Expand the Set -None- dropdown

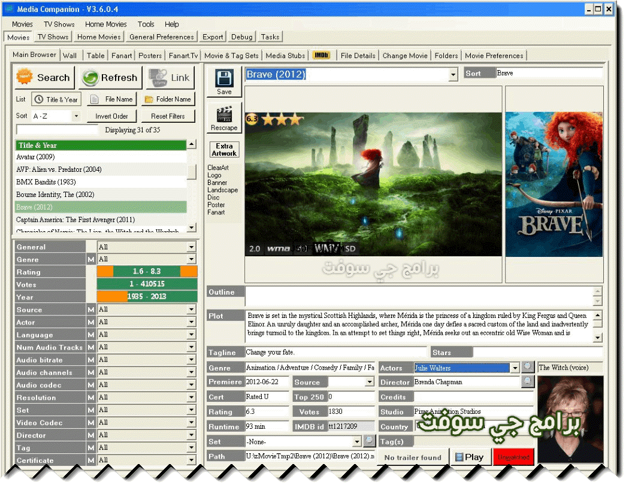[x=357, y=441]
